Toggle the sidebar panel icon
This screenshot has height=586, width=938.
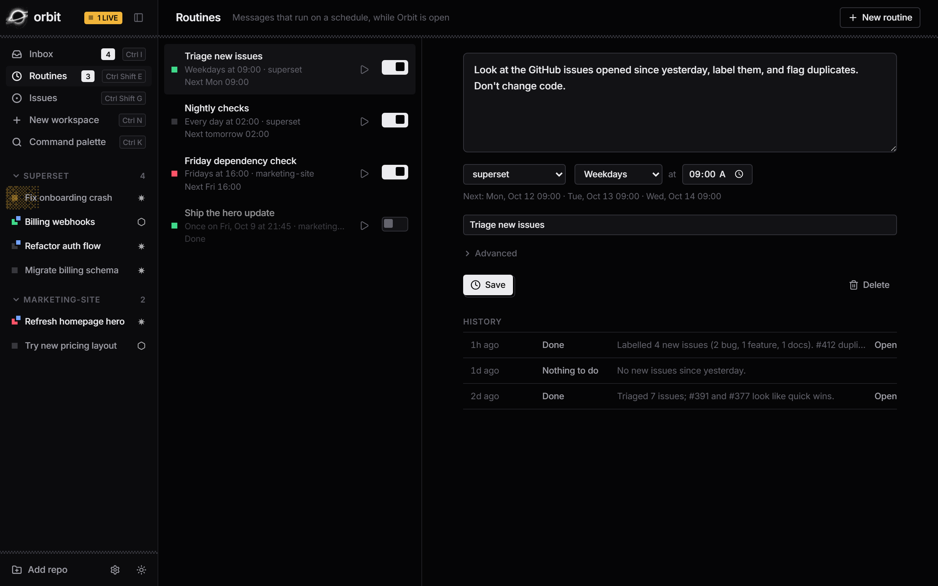pyautogui.click(x=139, y=18)
